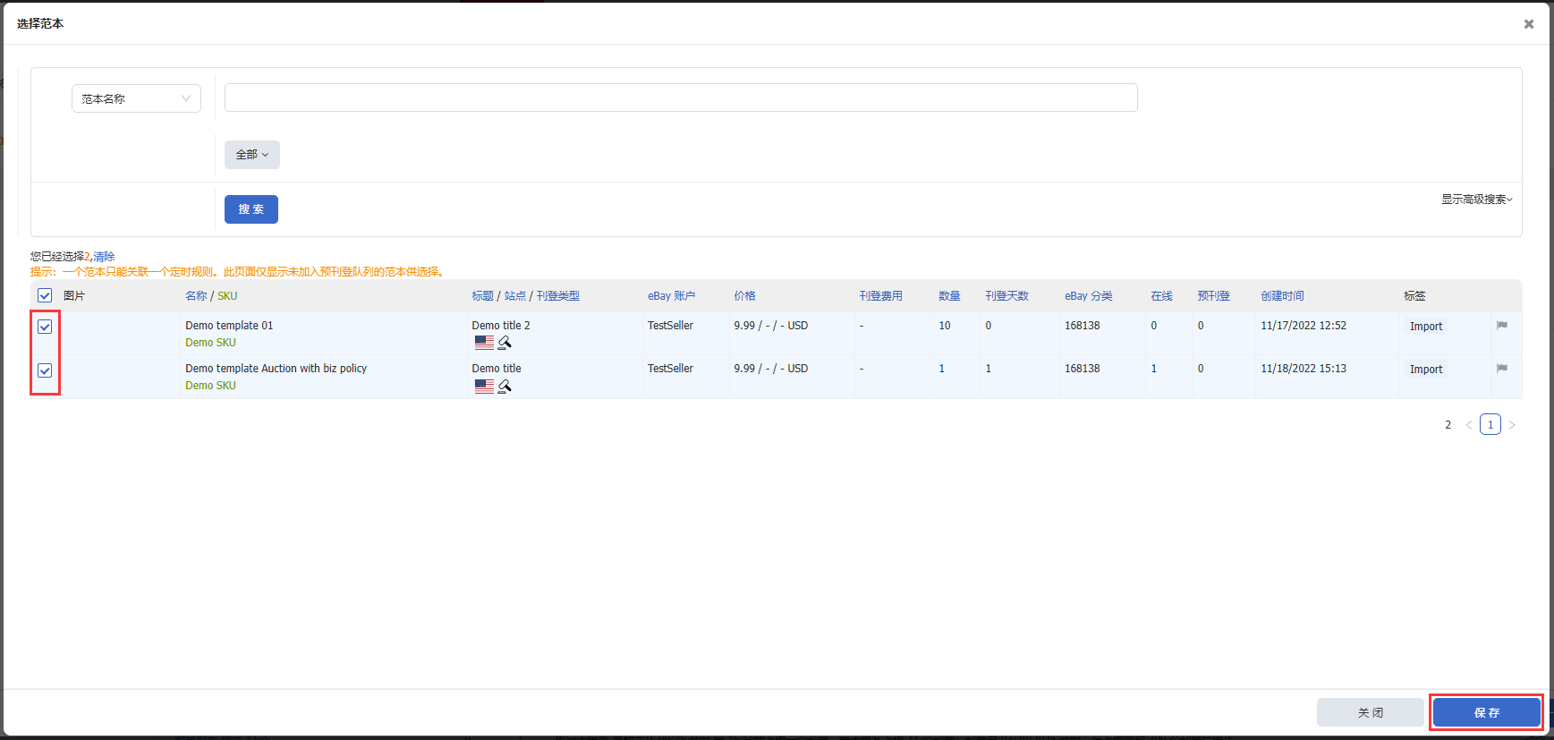1554x740 pixels.
Task: Uncheck the Demo template 01 checkbox
Action: tap(45, 327)
